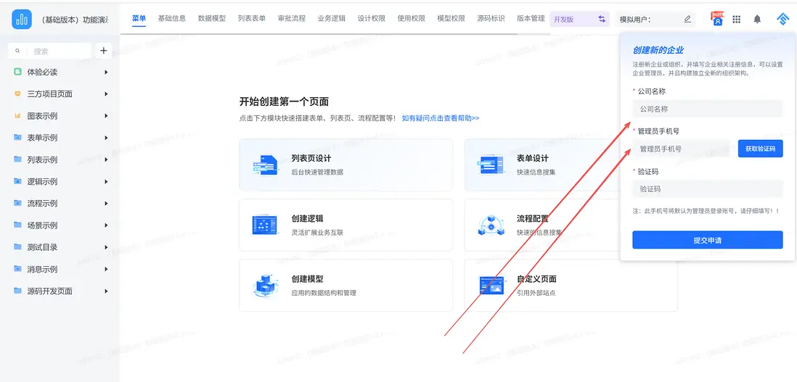This screenshot has height=382, width=797.
Task: Open the 模型权限 tab
Action: point(451,18)
